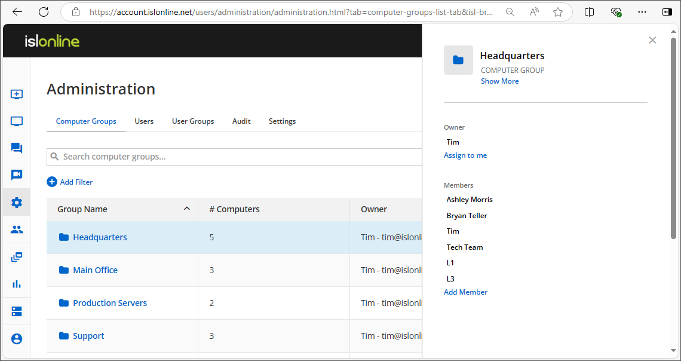Open the Add Filter options

[69, 182]
